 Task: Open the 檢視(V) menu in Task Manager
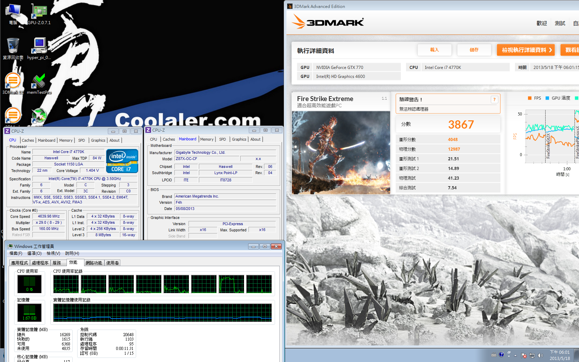pos(53,253)
